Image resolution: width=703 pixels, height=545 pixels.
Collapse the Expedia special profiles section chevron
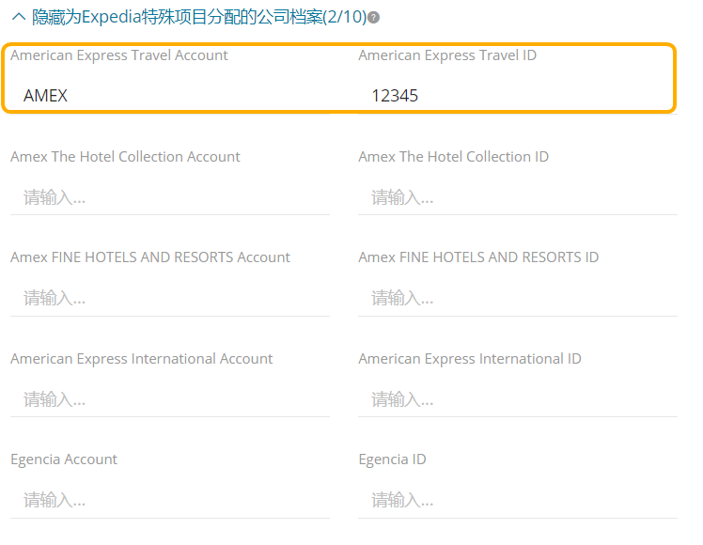pos(19,17)
